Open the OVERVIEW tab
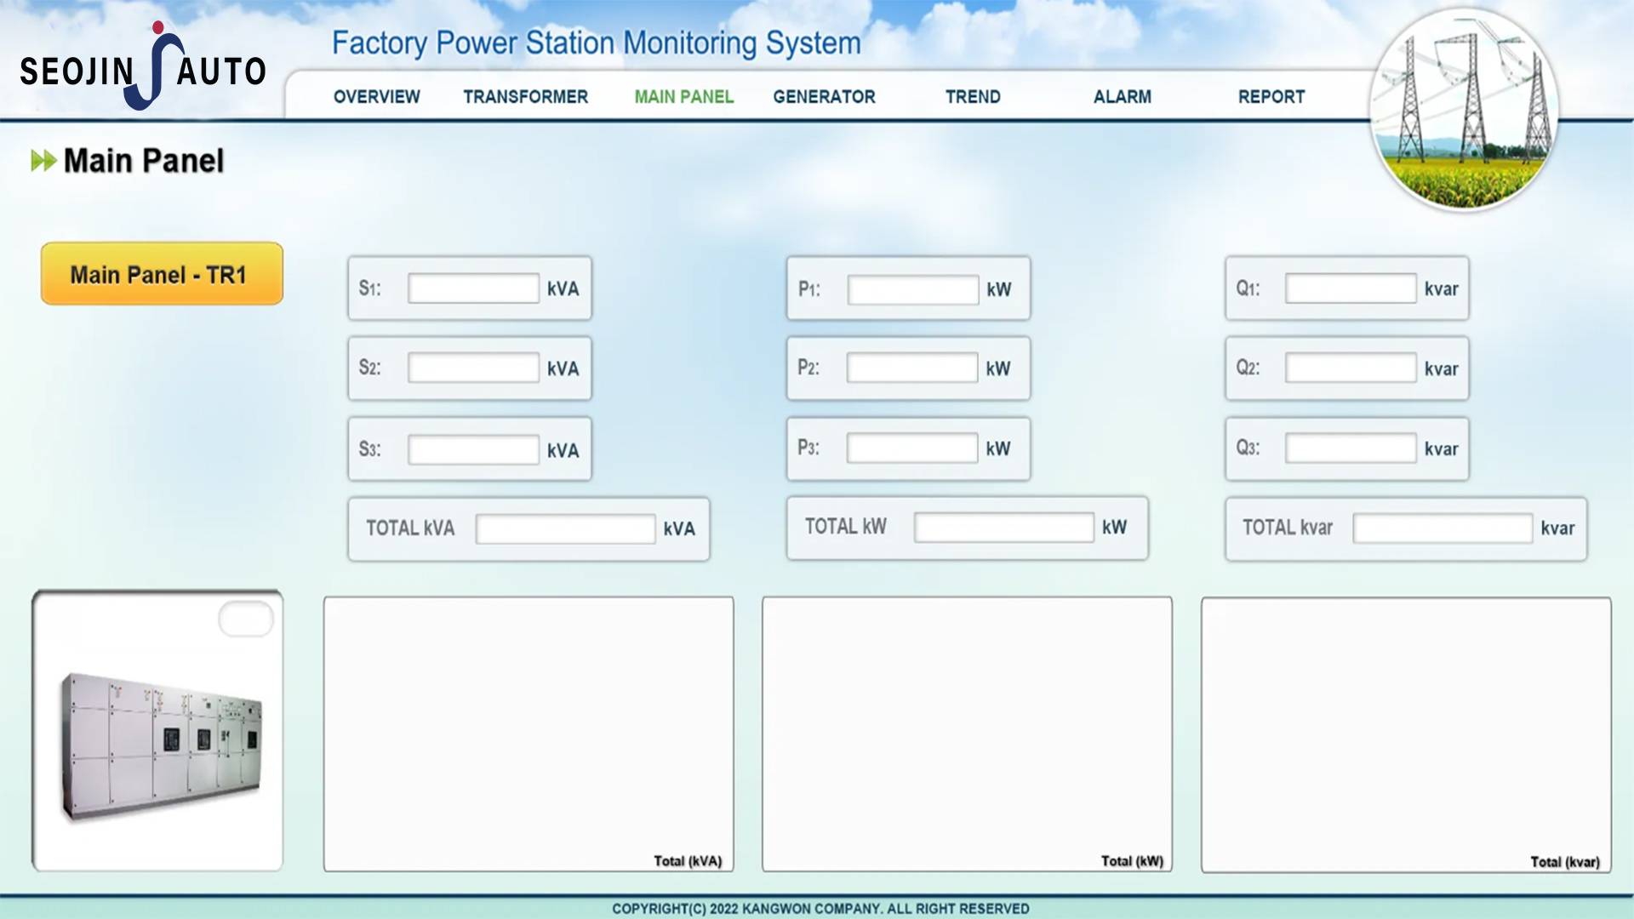 pyautogui.click(x=376, y=97)
